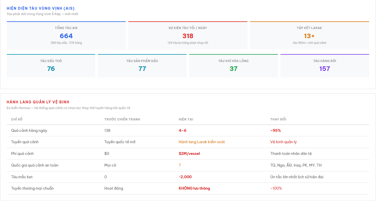
Task: Click the Thay đổi column header
Action: [x=278, y=119]
